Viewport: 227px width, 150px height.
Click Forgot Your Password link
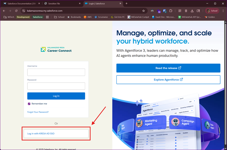tap(38, 112)
